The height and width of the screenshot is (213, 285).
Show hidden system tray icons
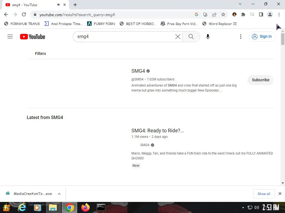pos(243,207)
